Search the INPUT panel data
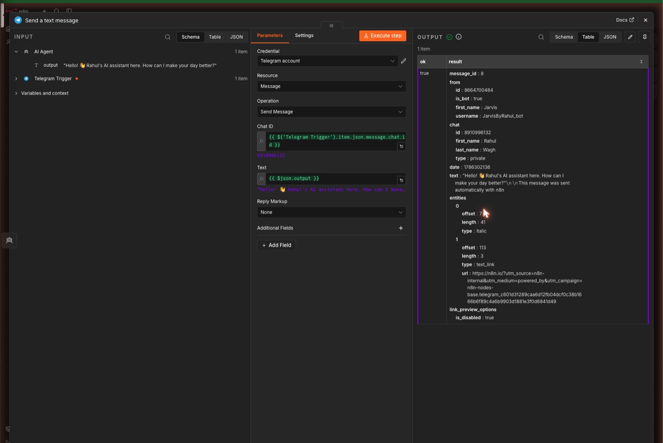This screenshot has height=443, width=663. tap(168, 37)
